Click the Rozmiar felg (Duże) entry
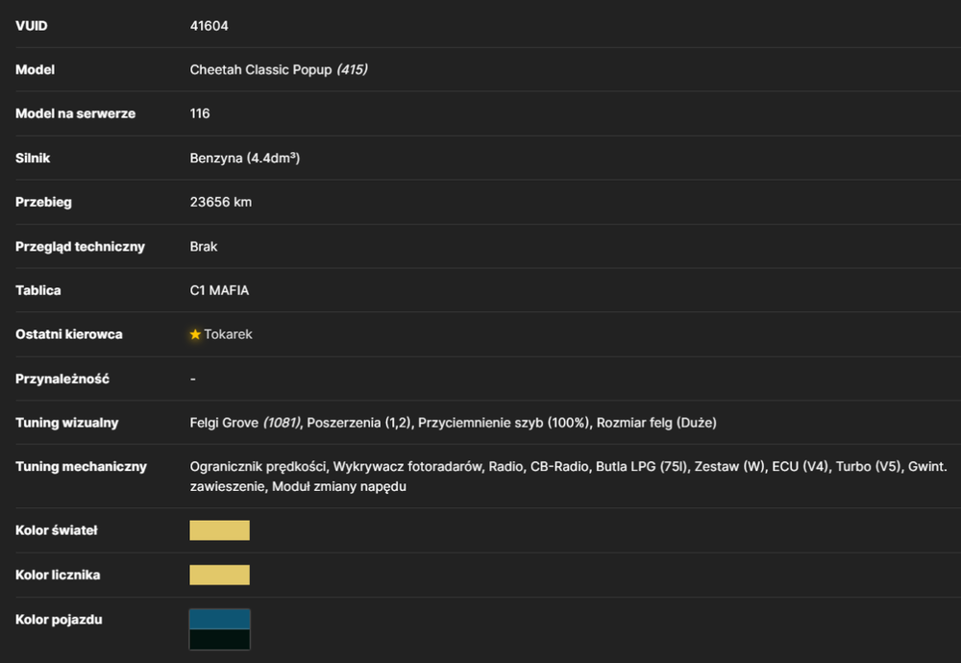 [x=656, y=422]
